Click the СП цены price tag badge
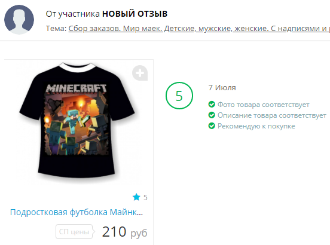Image resolution: width=330 pixels, height=245 pixels. [75, 231]
